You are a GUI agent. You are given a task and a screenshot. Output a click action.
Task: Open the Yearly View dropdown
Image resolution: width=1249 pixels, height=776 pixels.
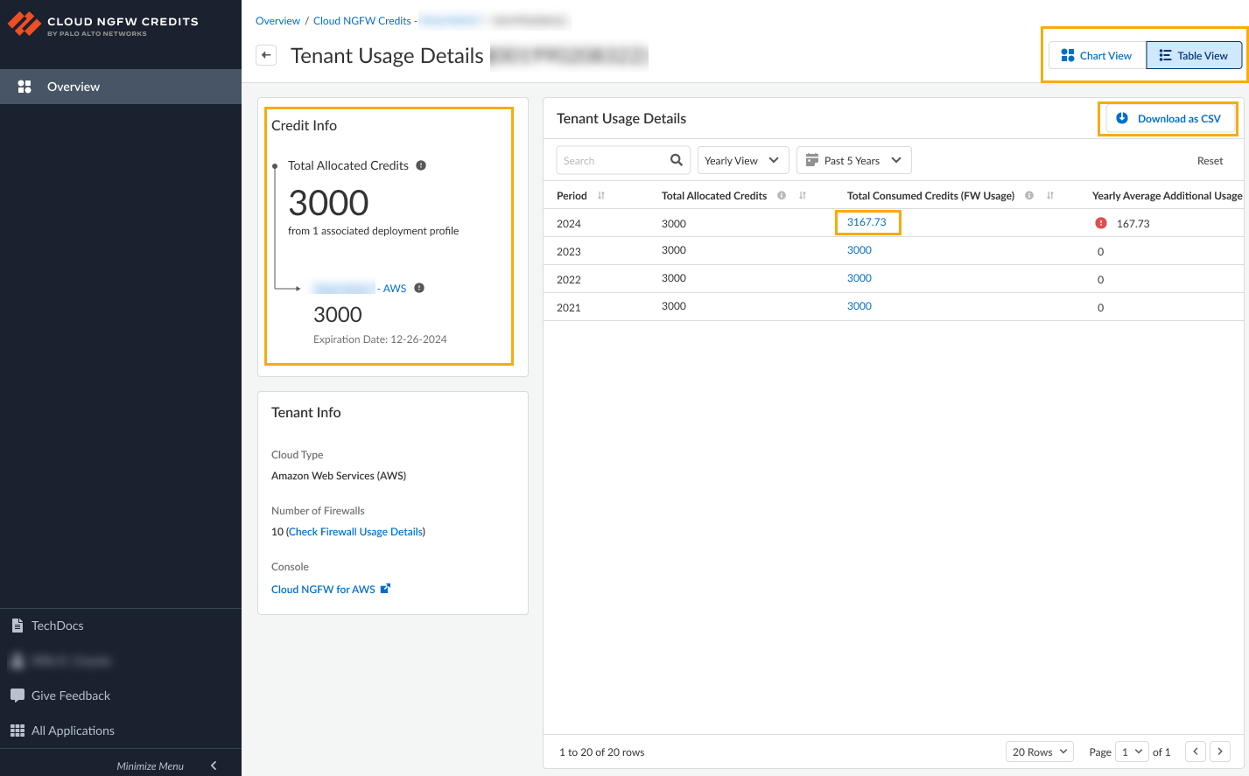tap(742, 160)
